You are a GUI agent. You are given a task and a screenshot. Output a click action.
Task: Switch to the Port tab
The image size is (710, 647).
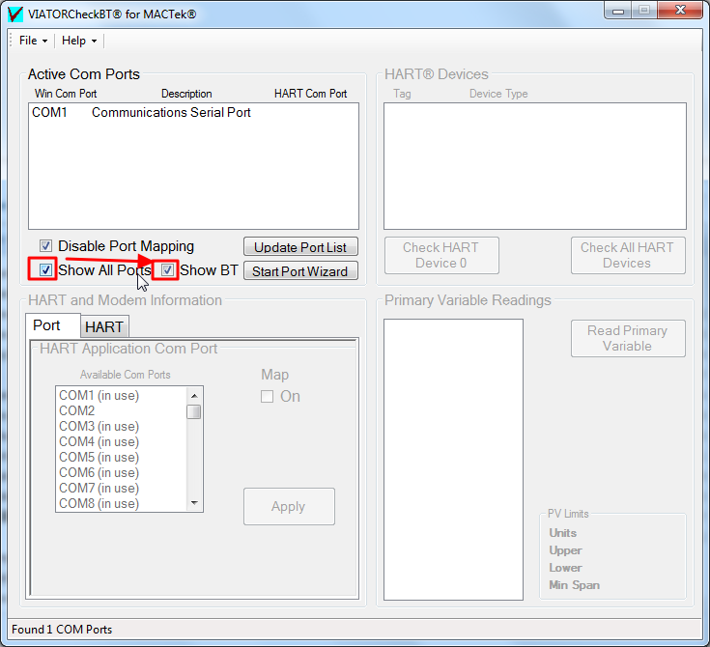point(52,325)
